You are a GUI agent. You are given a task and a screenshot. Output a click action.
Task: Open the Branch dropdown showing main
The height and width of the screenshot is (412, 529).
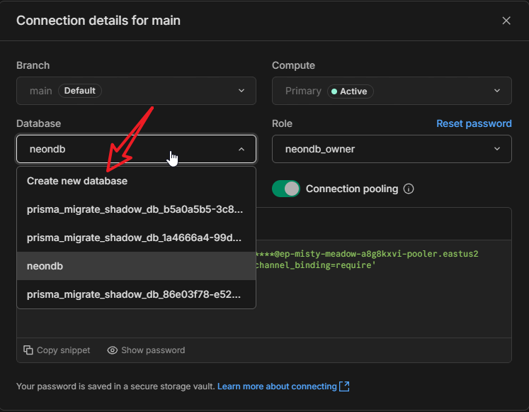pyautogui.click(x=136, y=91)
